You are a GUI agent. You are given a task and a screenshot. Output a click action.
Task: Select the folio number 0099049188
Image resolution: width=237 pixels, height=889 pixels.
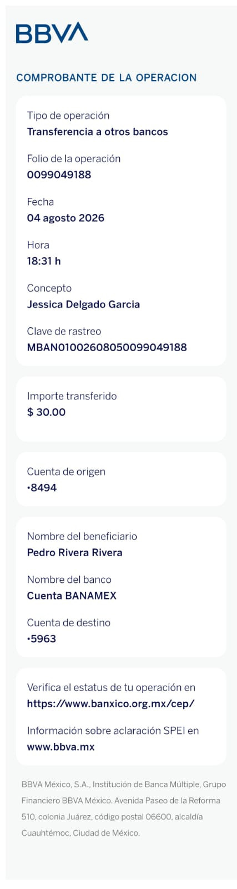[59, 174]
